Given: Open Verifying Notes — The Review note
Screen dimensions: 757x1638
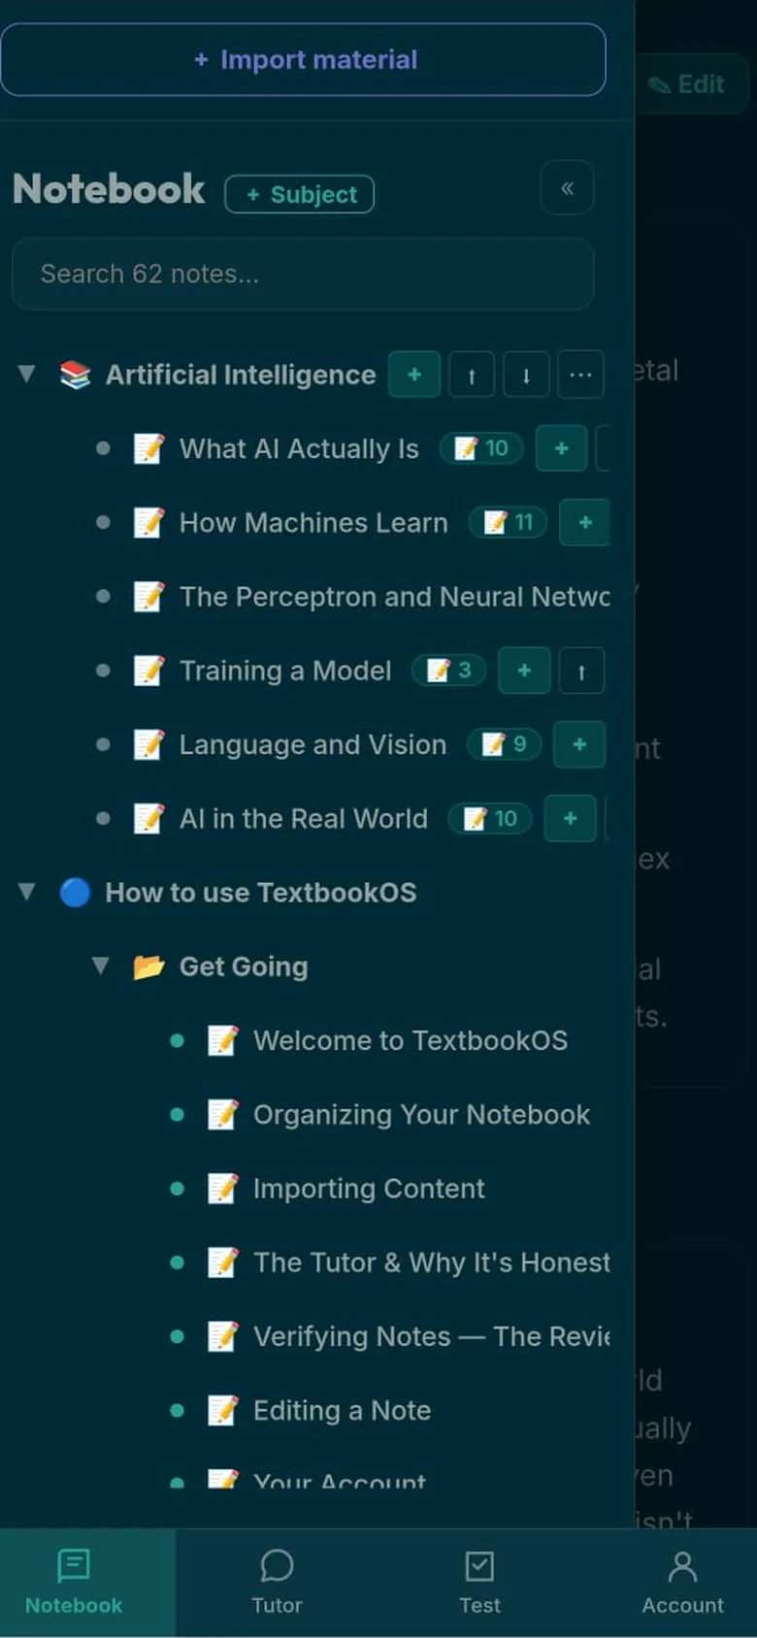Looking at the screenshot, I should 432,1336.
